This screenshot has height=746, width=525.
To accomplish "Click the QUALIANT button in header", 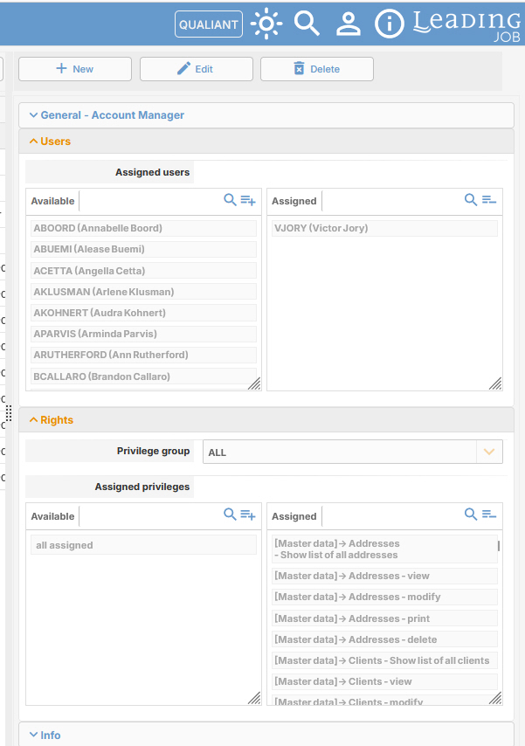I will coord(209,24).
